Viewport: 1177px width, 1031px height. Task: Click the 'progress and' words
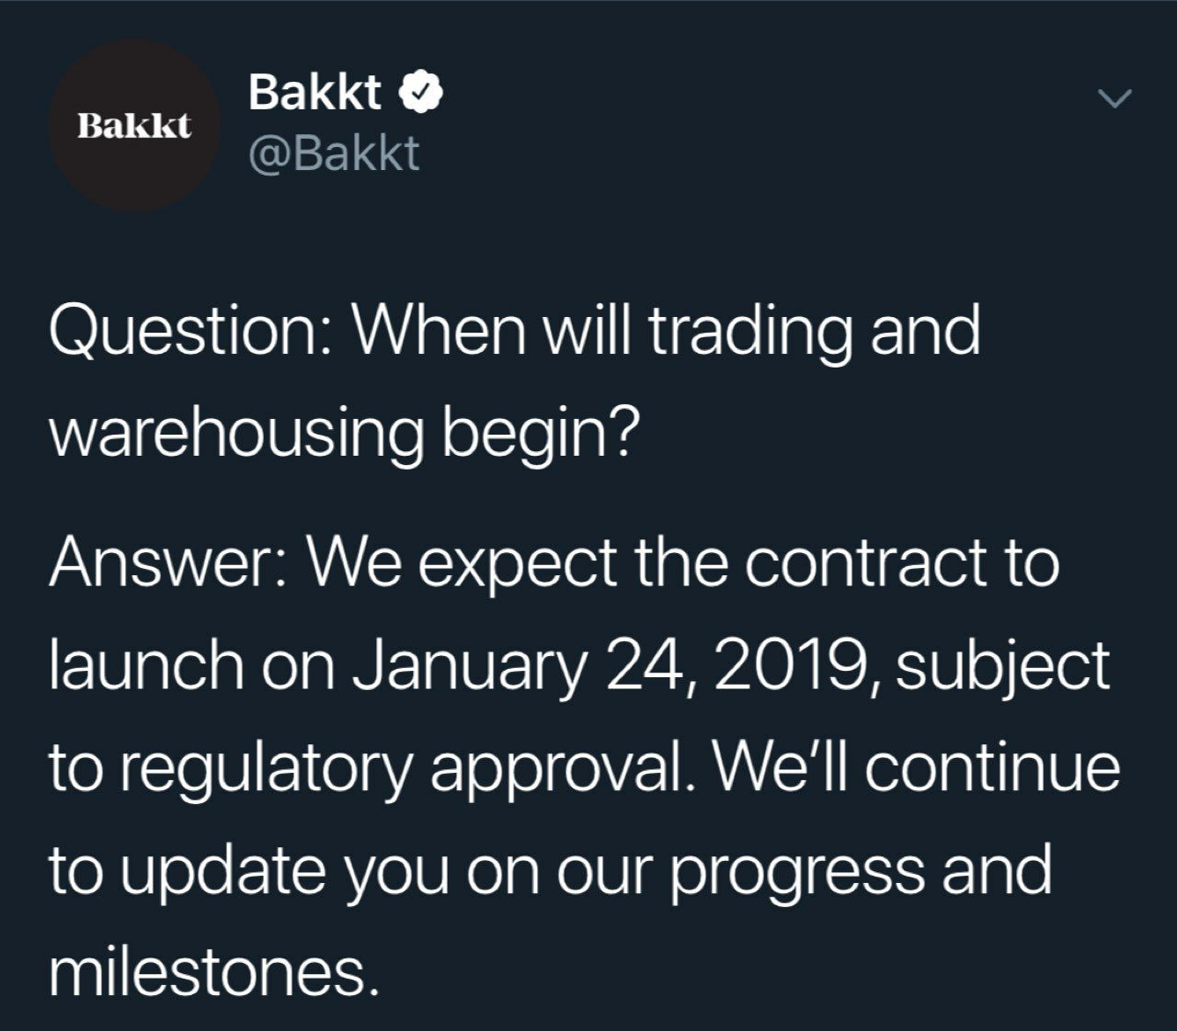(x=860, y=873)
